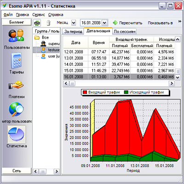Click the Входящий трафик group header
This screenshot has width=184, height=184.
click(132, 40)
